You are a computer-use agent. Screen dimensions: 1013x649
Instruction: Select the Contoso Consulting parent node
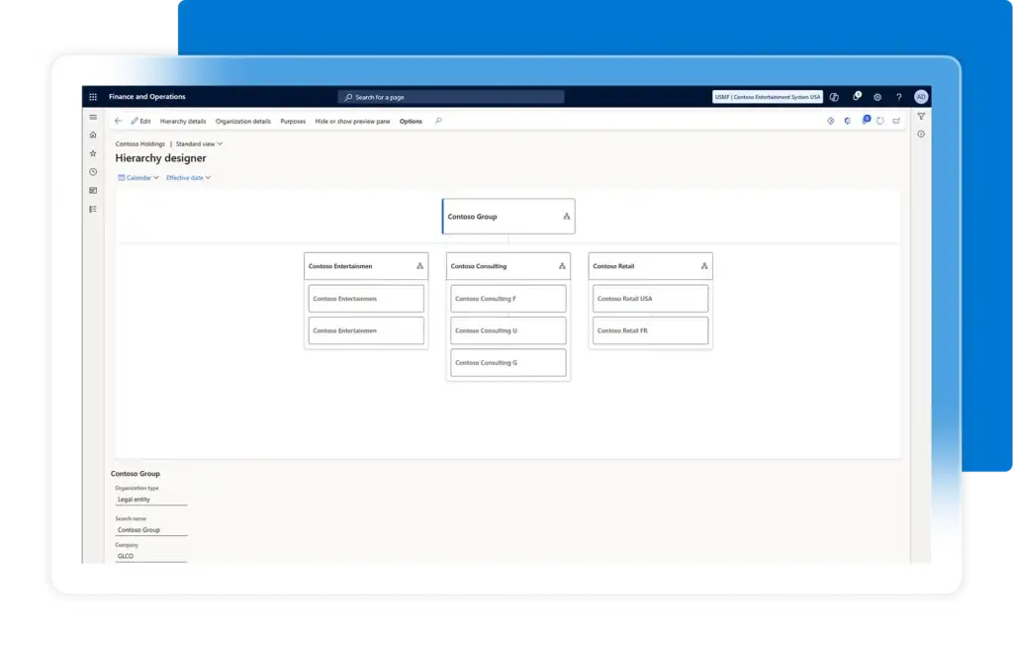(x=508, y=266)
